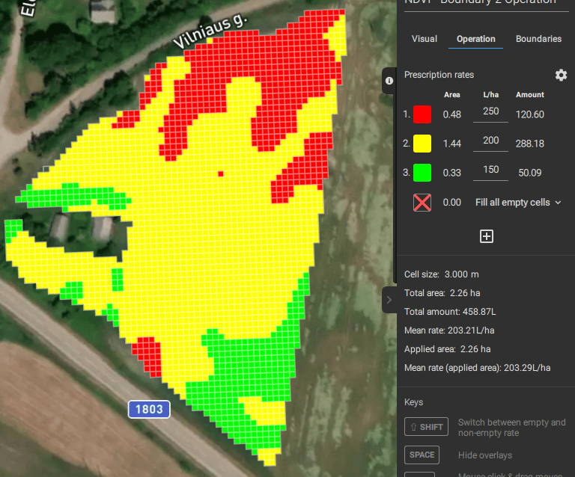Click the Area column header
575x477 pixels.
451,94
